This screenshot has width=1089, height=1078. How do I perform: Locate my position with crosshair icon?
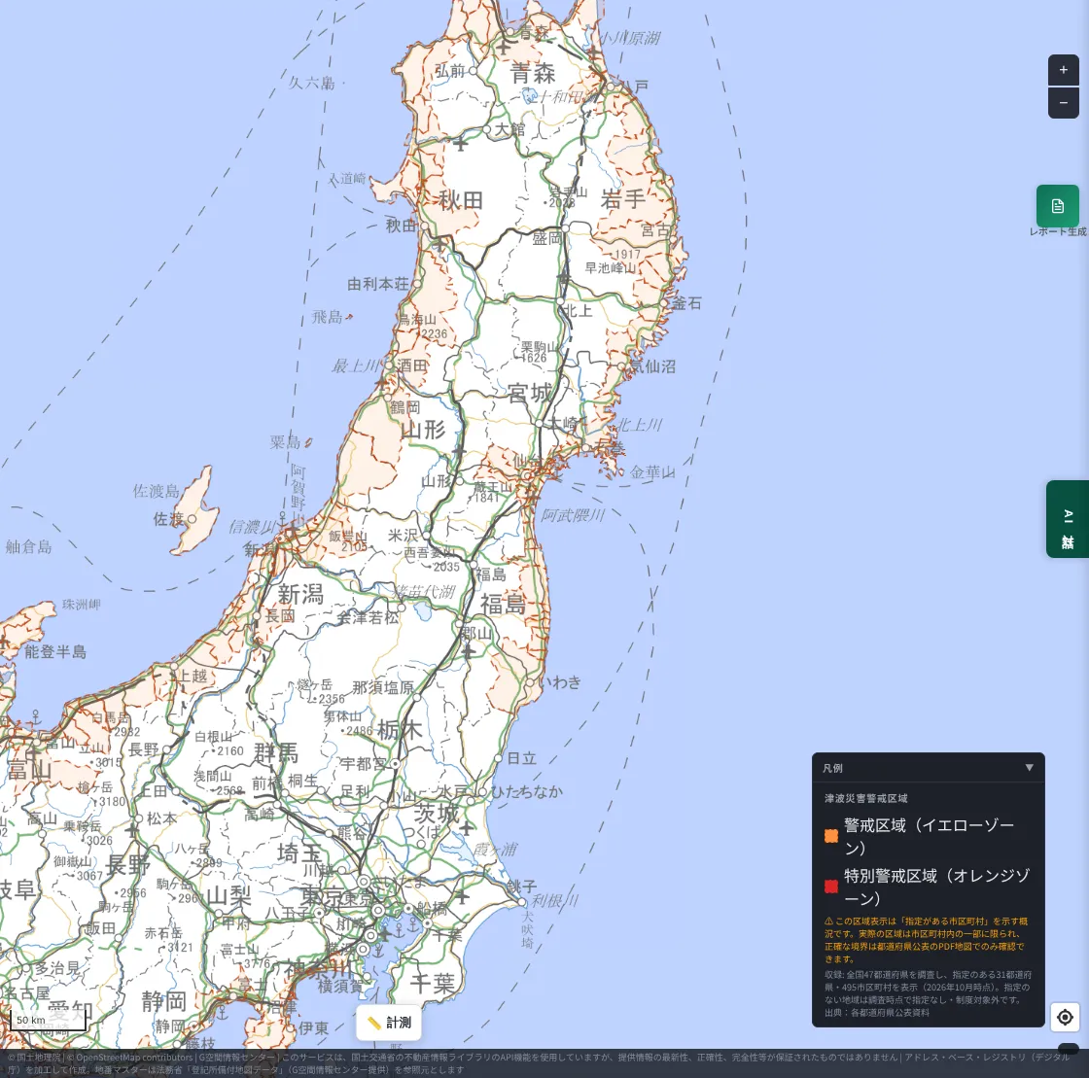[1065, 1018]
